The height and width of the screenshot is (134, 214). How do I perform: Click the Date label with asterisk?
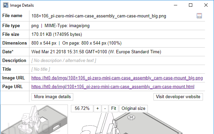8,52
